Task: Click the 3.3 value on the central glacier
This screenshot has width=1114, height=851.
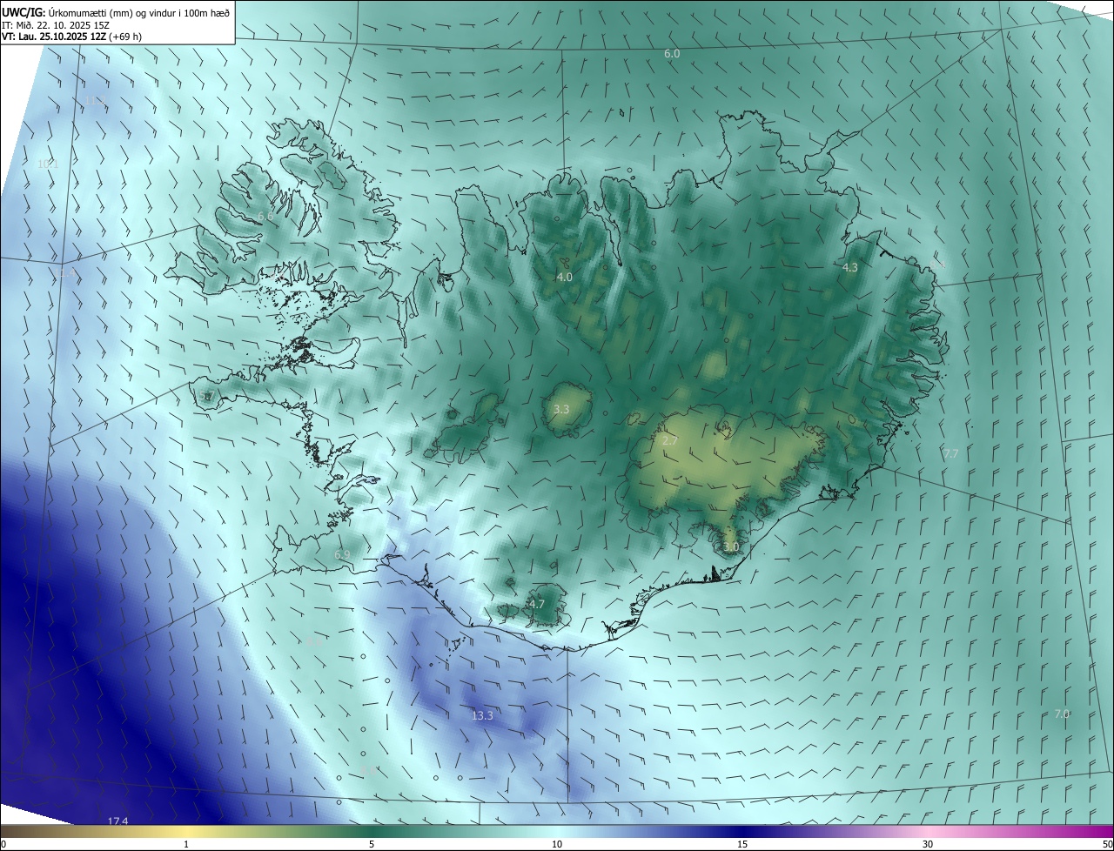Action: [x=561, y=409]
